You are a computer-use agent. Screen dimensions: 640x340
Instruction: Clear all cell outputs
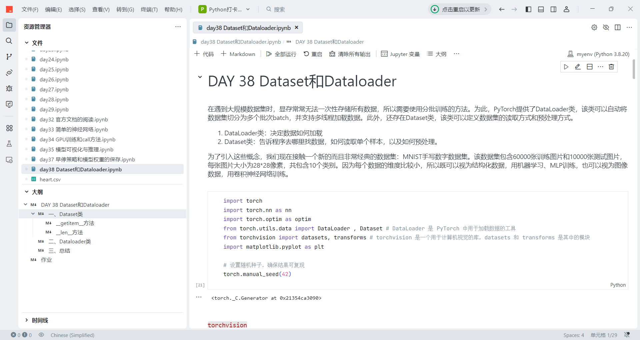[x=349, y=54]
